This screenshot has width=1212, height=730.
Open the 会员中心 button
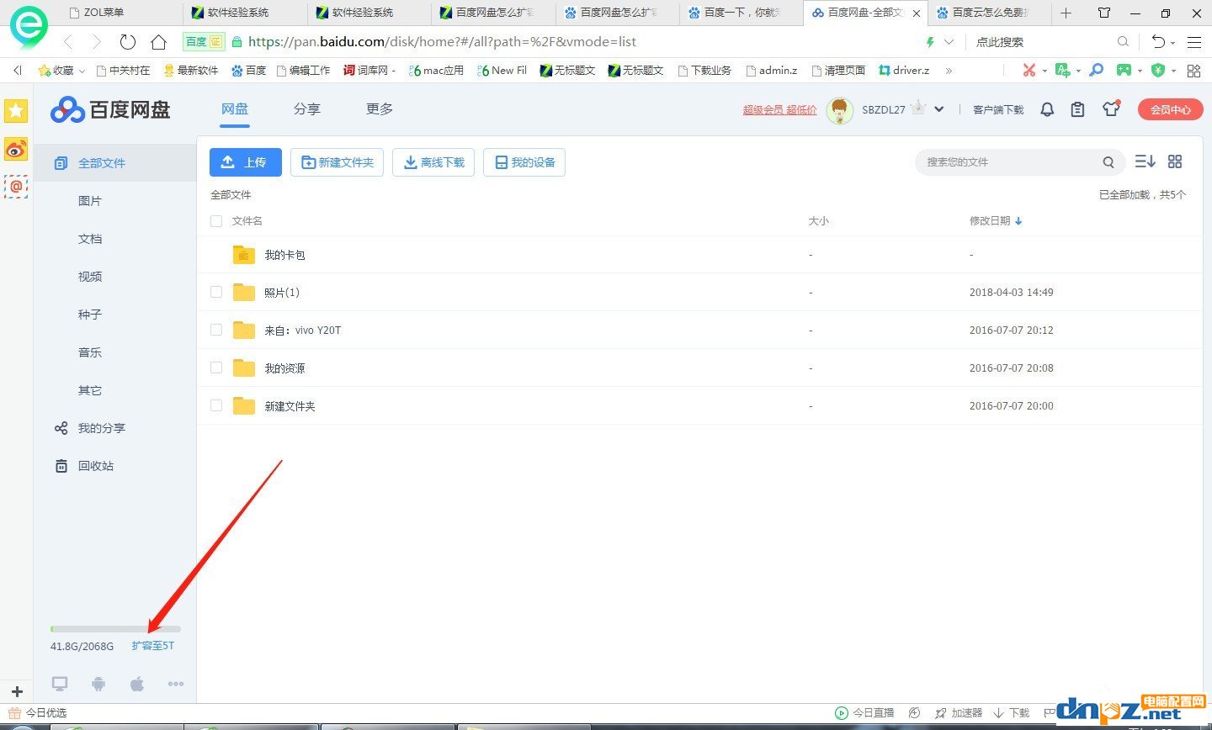click(1170, 109)
